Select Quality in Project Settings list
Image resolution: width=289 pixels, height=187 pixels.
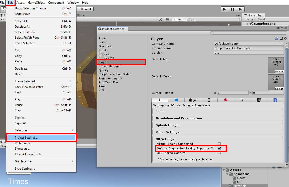tap(104, 70)
